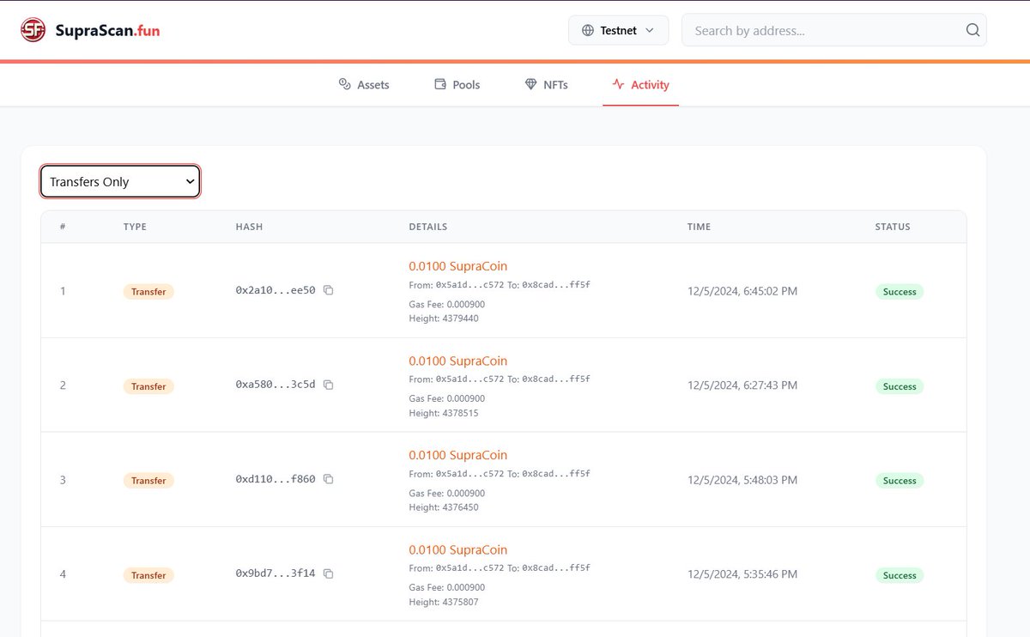Click the TIME column header

(699, 227)
